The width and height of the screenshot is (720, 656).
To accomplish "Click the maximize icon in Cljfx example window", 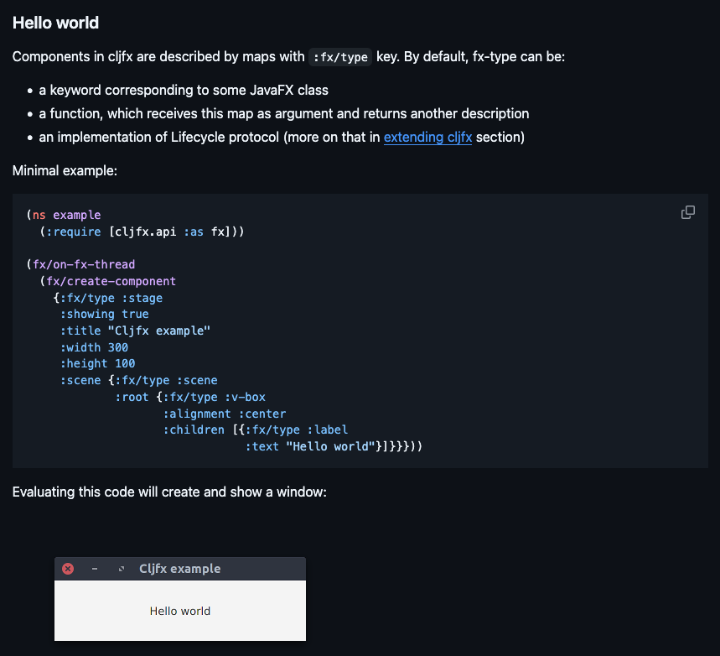I will (x=122, y=569).
